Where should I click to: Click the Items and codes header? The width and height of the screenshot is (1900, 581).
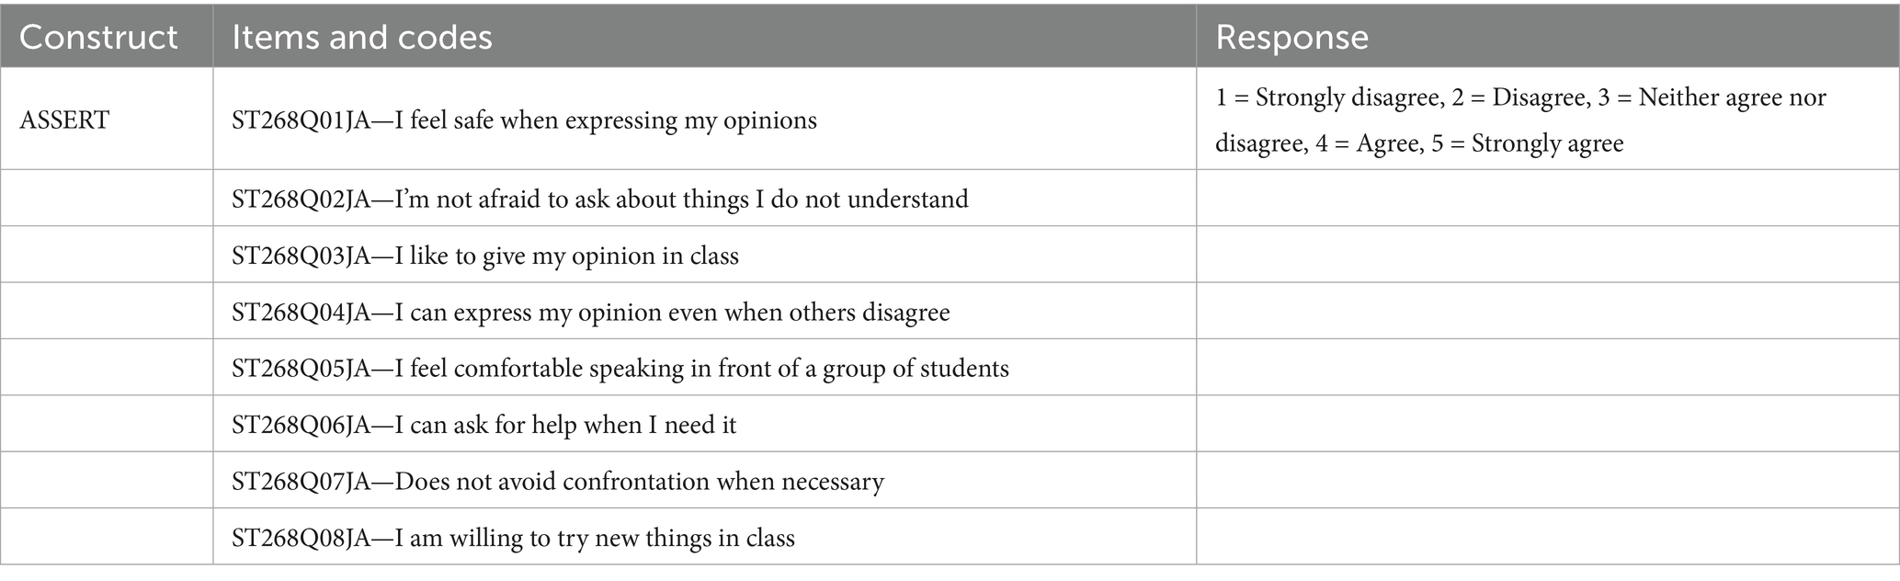click(x=362, y=37)
